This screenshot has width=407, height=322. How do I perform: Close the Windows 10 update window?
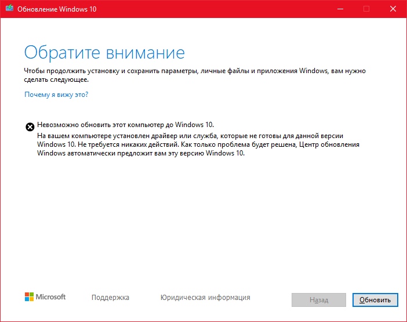click(x=393, y=9)
